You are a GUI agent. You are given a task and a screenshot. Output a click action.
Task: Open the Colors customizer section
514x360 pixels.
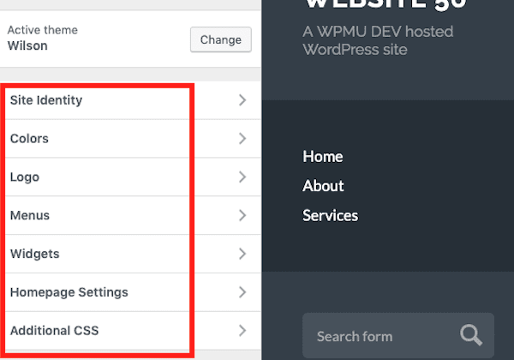29,139
